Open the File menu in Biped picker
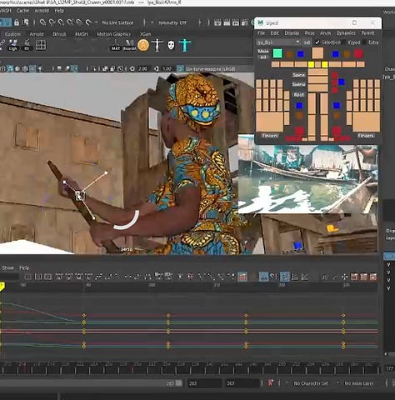This screenshot has width=395, height=400. click(x=261, y=33)
